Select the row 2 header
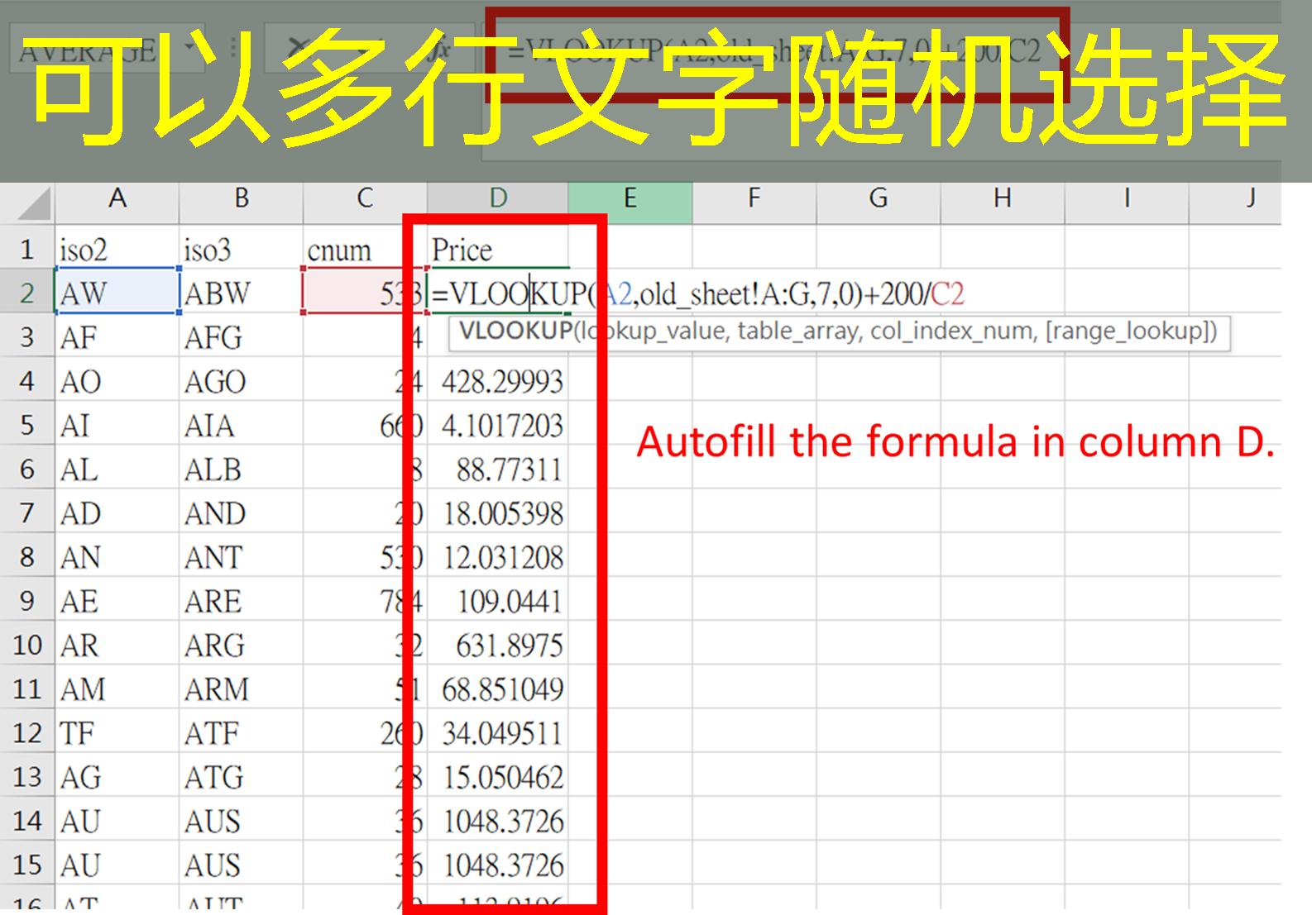 (x=27, y=293)
